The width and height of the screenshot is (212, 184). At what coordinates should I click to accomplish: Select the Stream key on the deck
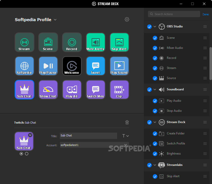pos(24,42)
